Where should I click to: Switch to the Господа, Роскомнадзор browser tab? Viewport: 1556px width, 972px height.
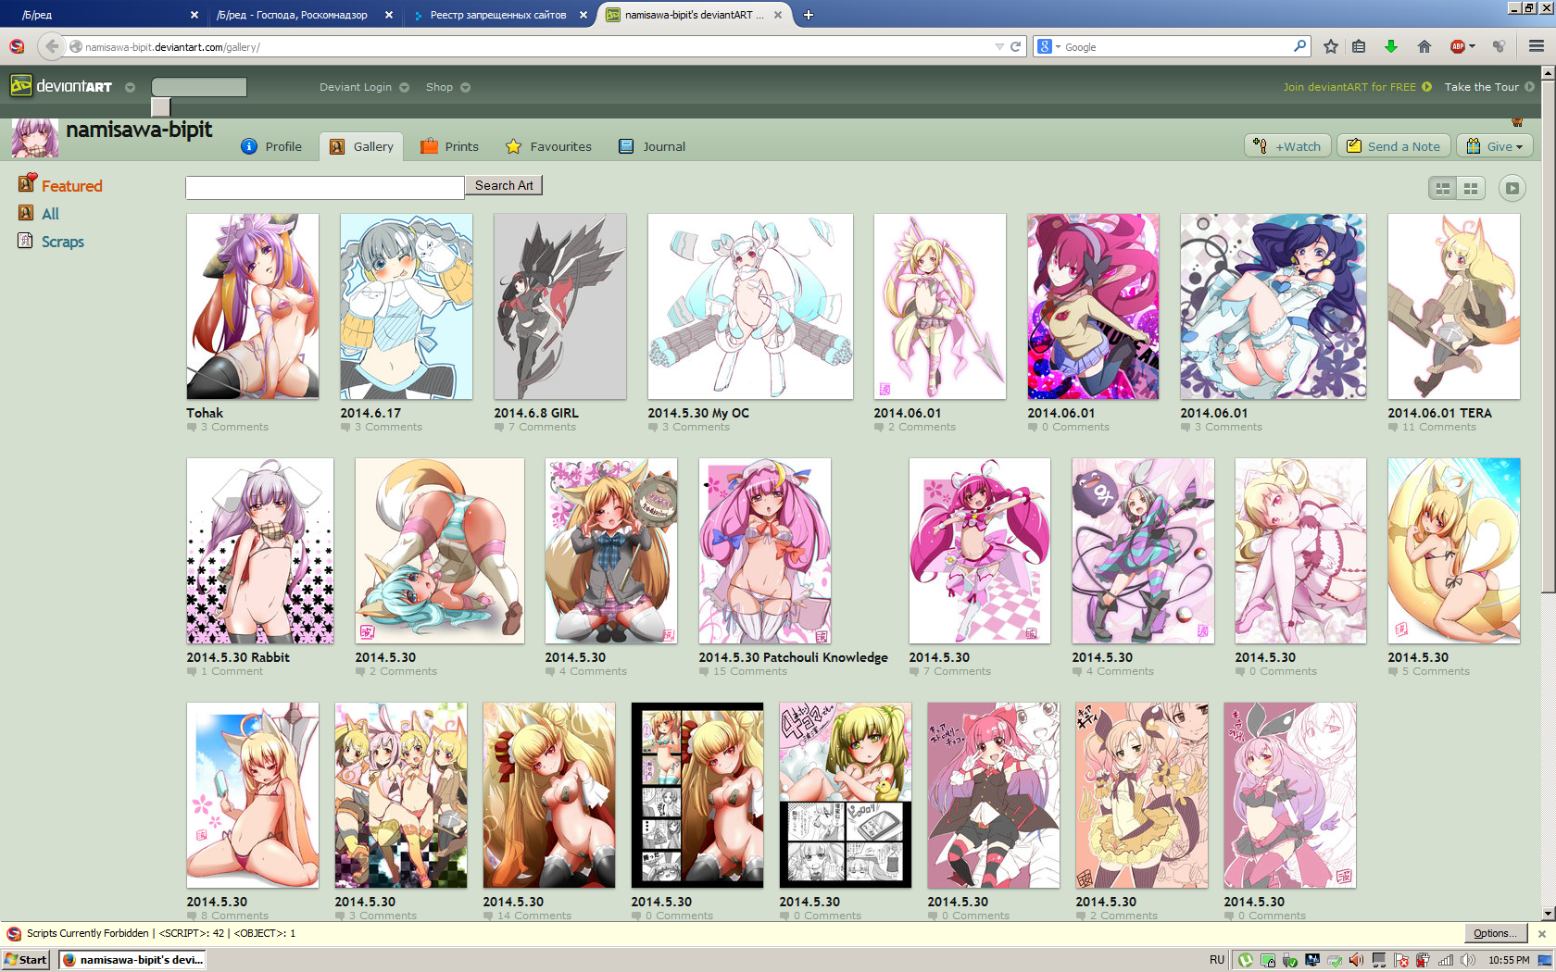[x=292, y=15]
